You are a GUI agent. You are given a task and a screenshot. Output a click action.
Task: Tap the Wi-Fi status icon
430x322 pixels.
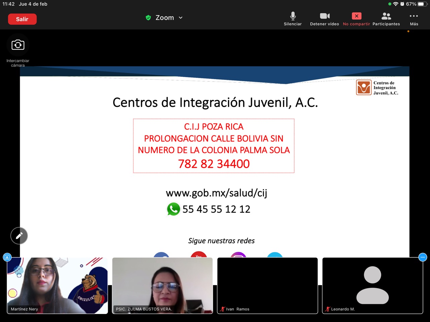point(396,4)
